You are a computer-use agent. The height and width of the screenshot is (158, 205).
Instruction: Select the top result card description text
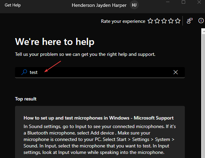click(x=100, y=139)
